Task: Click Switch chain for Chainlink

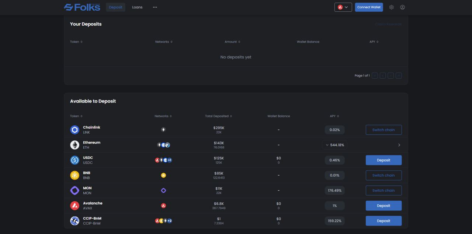Action: click(383, 130)
